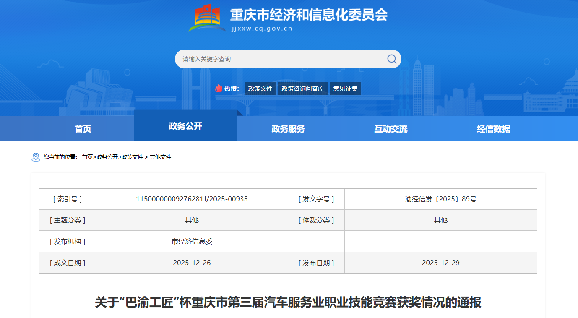Switch to the 互动交流 navigation tab

pos(391,129)
